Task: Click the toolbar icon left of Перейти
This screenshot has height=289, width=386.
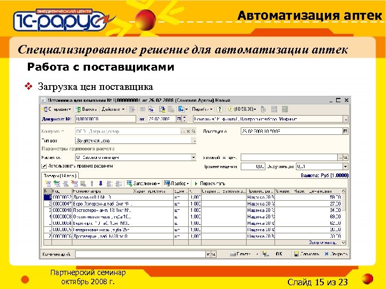Action: coord(183,109)
